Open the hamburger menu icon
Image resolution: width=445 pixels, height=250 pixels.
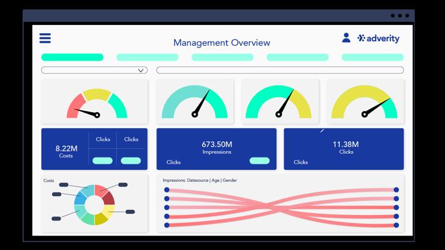45,38
